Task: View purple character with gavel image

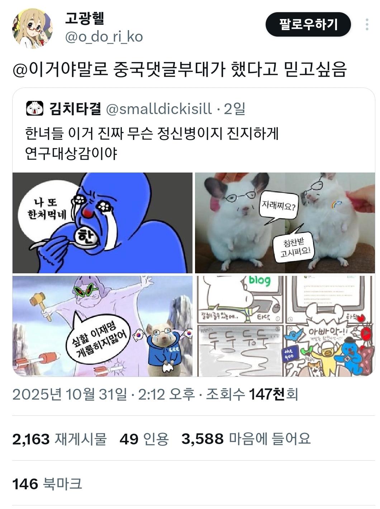Action: point(103,326)
